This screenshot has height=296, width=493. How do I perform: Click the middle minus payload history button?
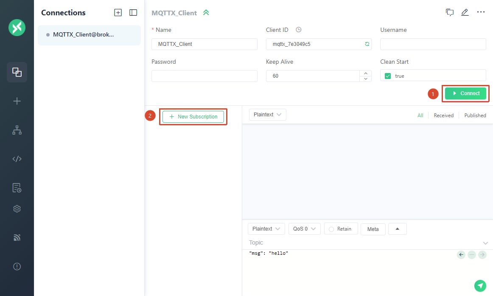[x=472, y=254]
